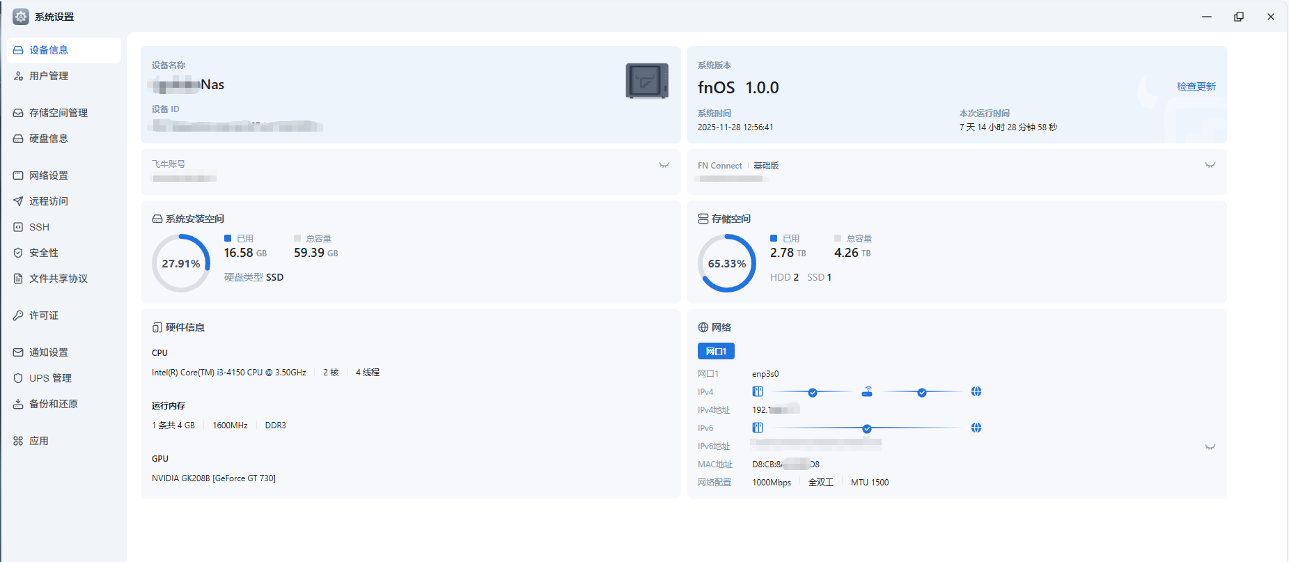Viewport: 1289px width, 562px height.
Task: Click the 27.91% system space usage ring
Action: pyautogui.click(x=181, y=263)
